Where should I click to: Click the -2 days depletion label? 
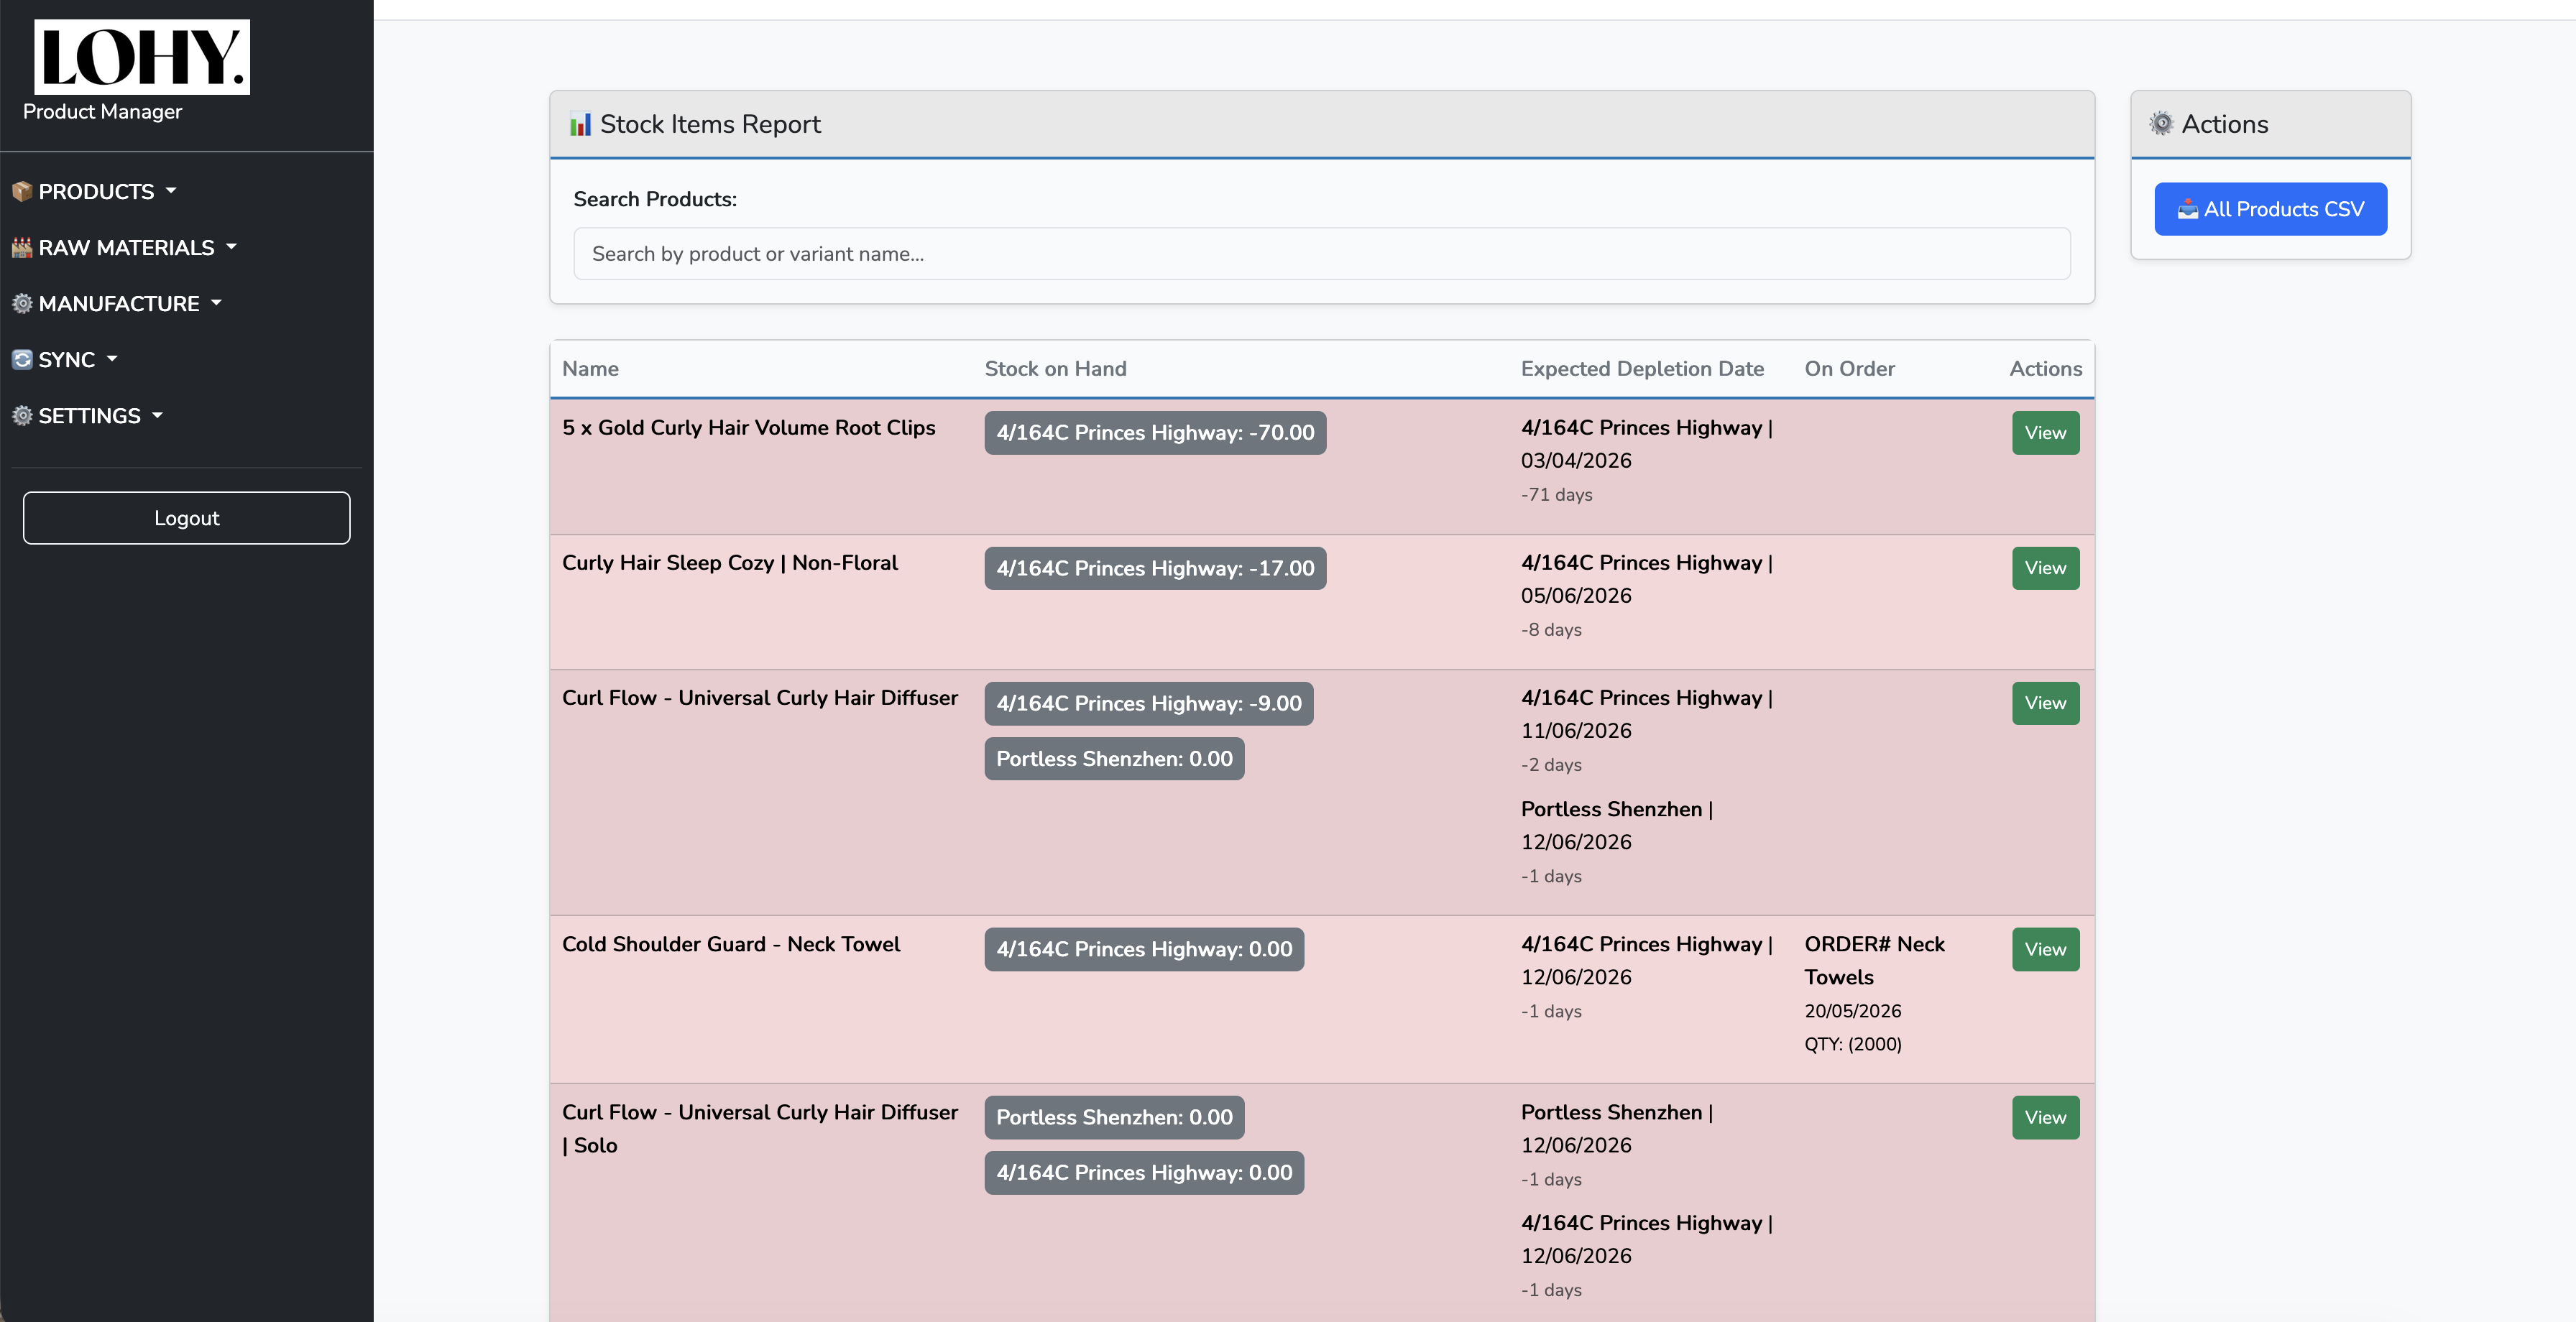(x=1551, y=764)
